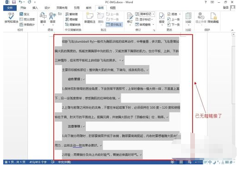This screenshot has width=246, height=170.
Task: Switch to read mode view in status bar
Action: [x=172, y=162]
